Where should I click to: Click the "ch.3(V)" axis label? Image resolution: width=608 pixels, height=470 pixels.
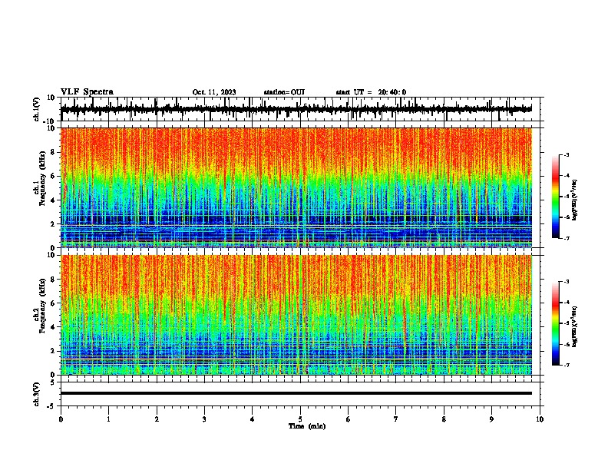(37, 394)
